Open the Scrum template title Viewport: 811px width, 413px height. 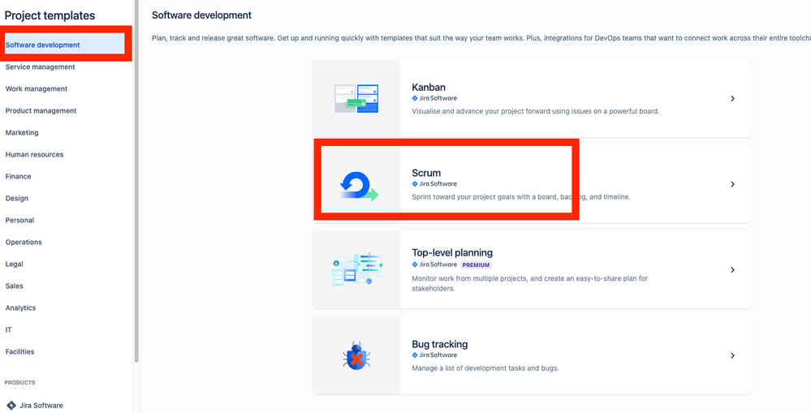point(426,173)
